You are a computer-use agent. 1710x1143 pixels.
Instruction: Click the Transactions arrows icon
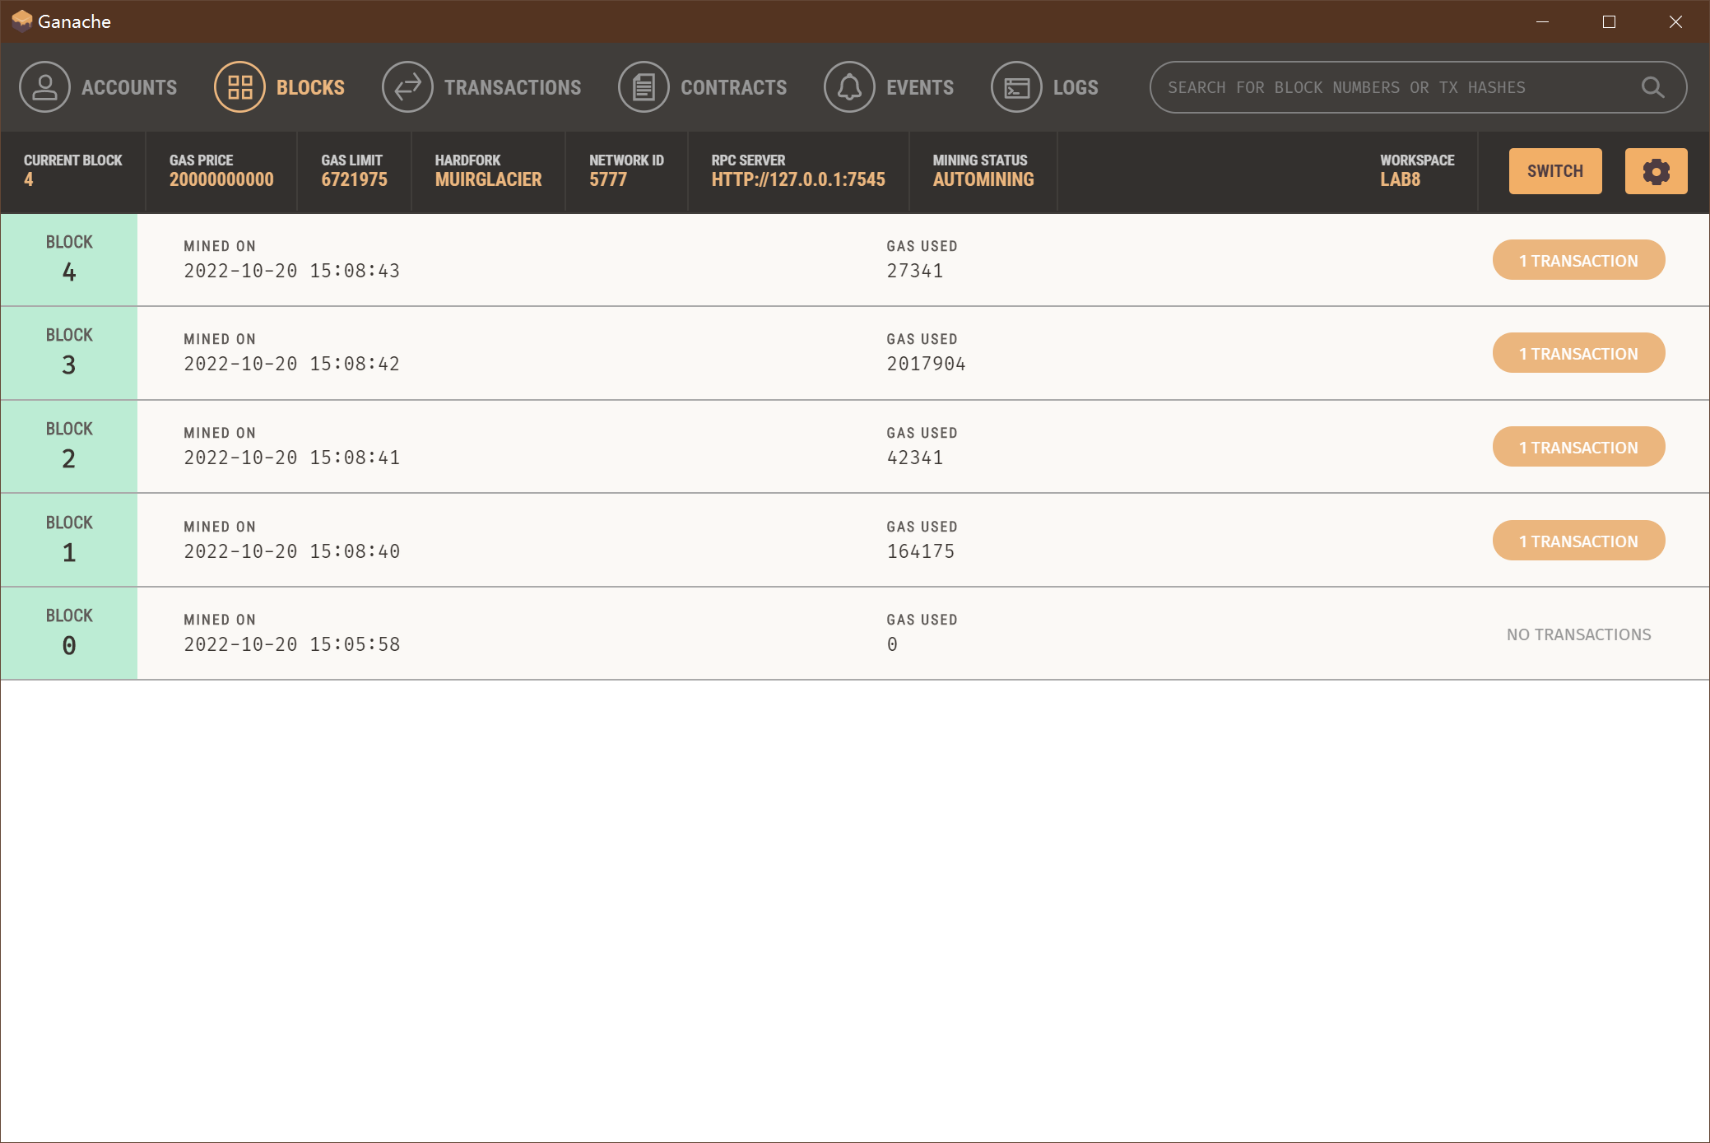pos(407,87)
